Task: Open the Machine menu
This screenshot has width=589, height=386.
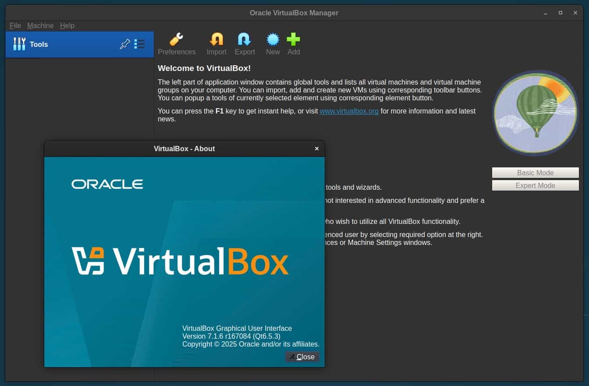Action: [x=40, y=25]
